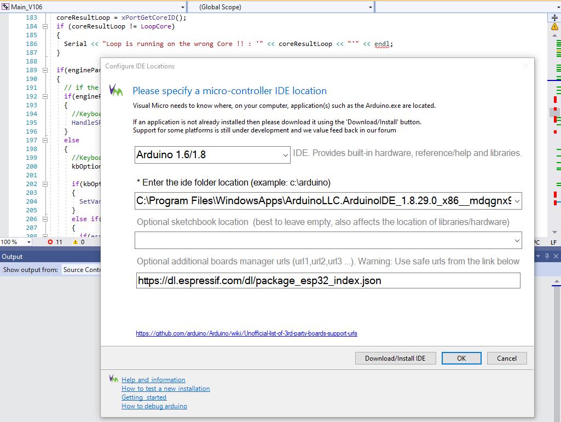
Task: Click the editor scrollbar up arrow
Action: pyautogui.click(x=554, y=36)
